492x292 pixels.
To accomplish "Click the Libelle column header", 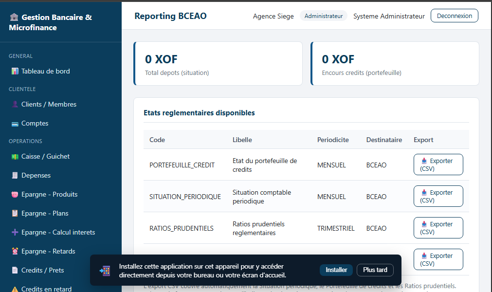I will tap(242, 140).
